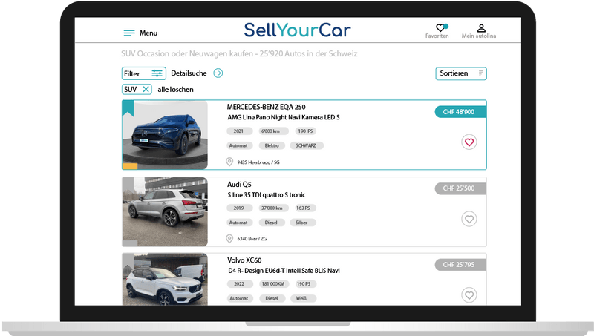
Task: Click alle loschen to clear filters
Action: [175, 90]
